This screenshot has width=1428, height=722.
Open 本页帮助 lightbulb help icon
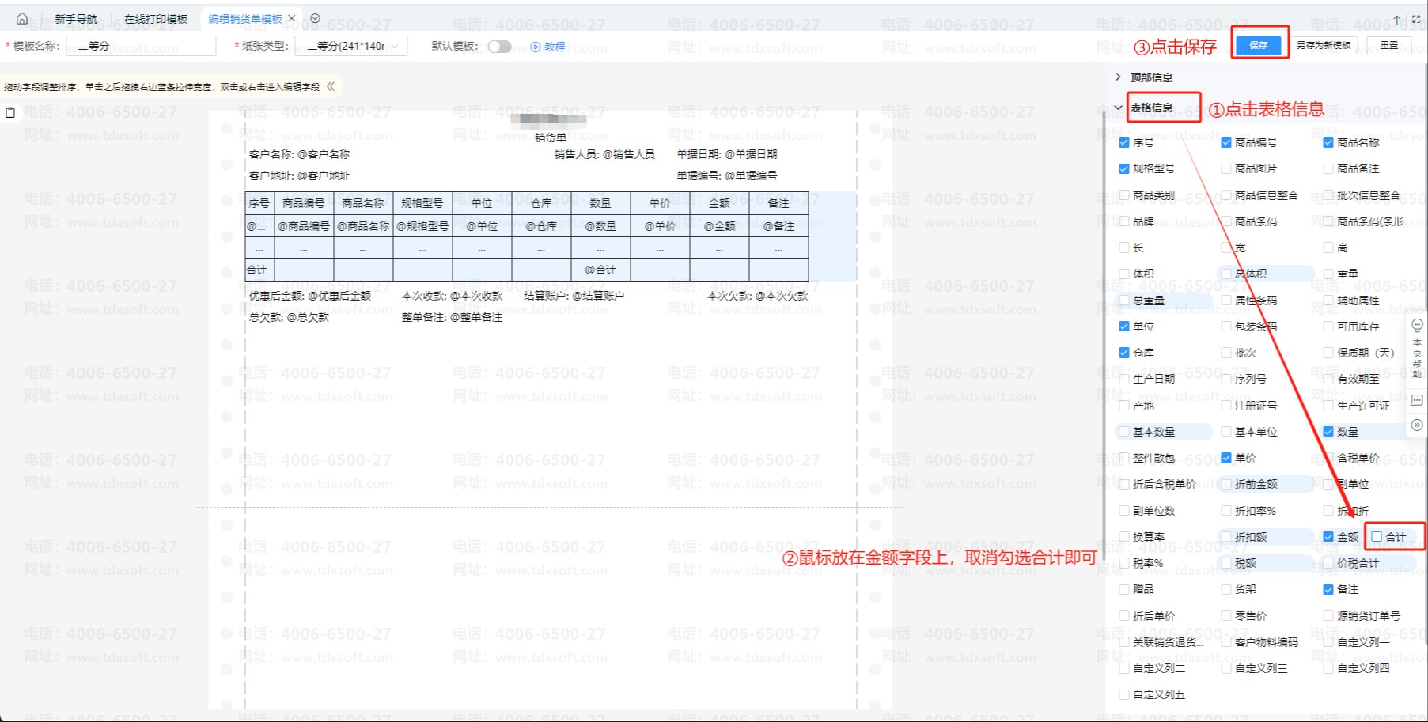(1417, 325)
